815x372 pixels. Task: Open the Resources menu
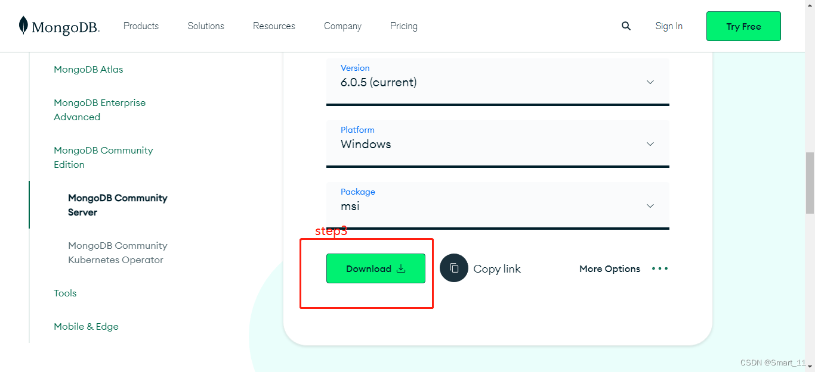tap(274, 26)
